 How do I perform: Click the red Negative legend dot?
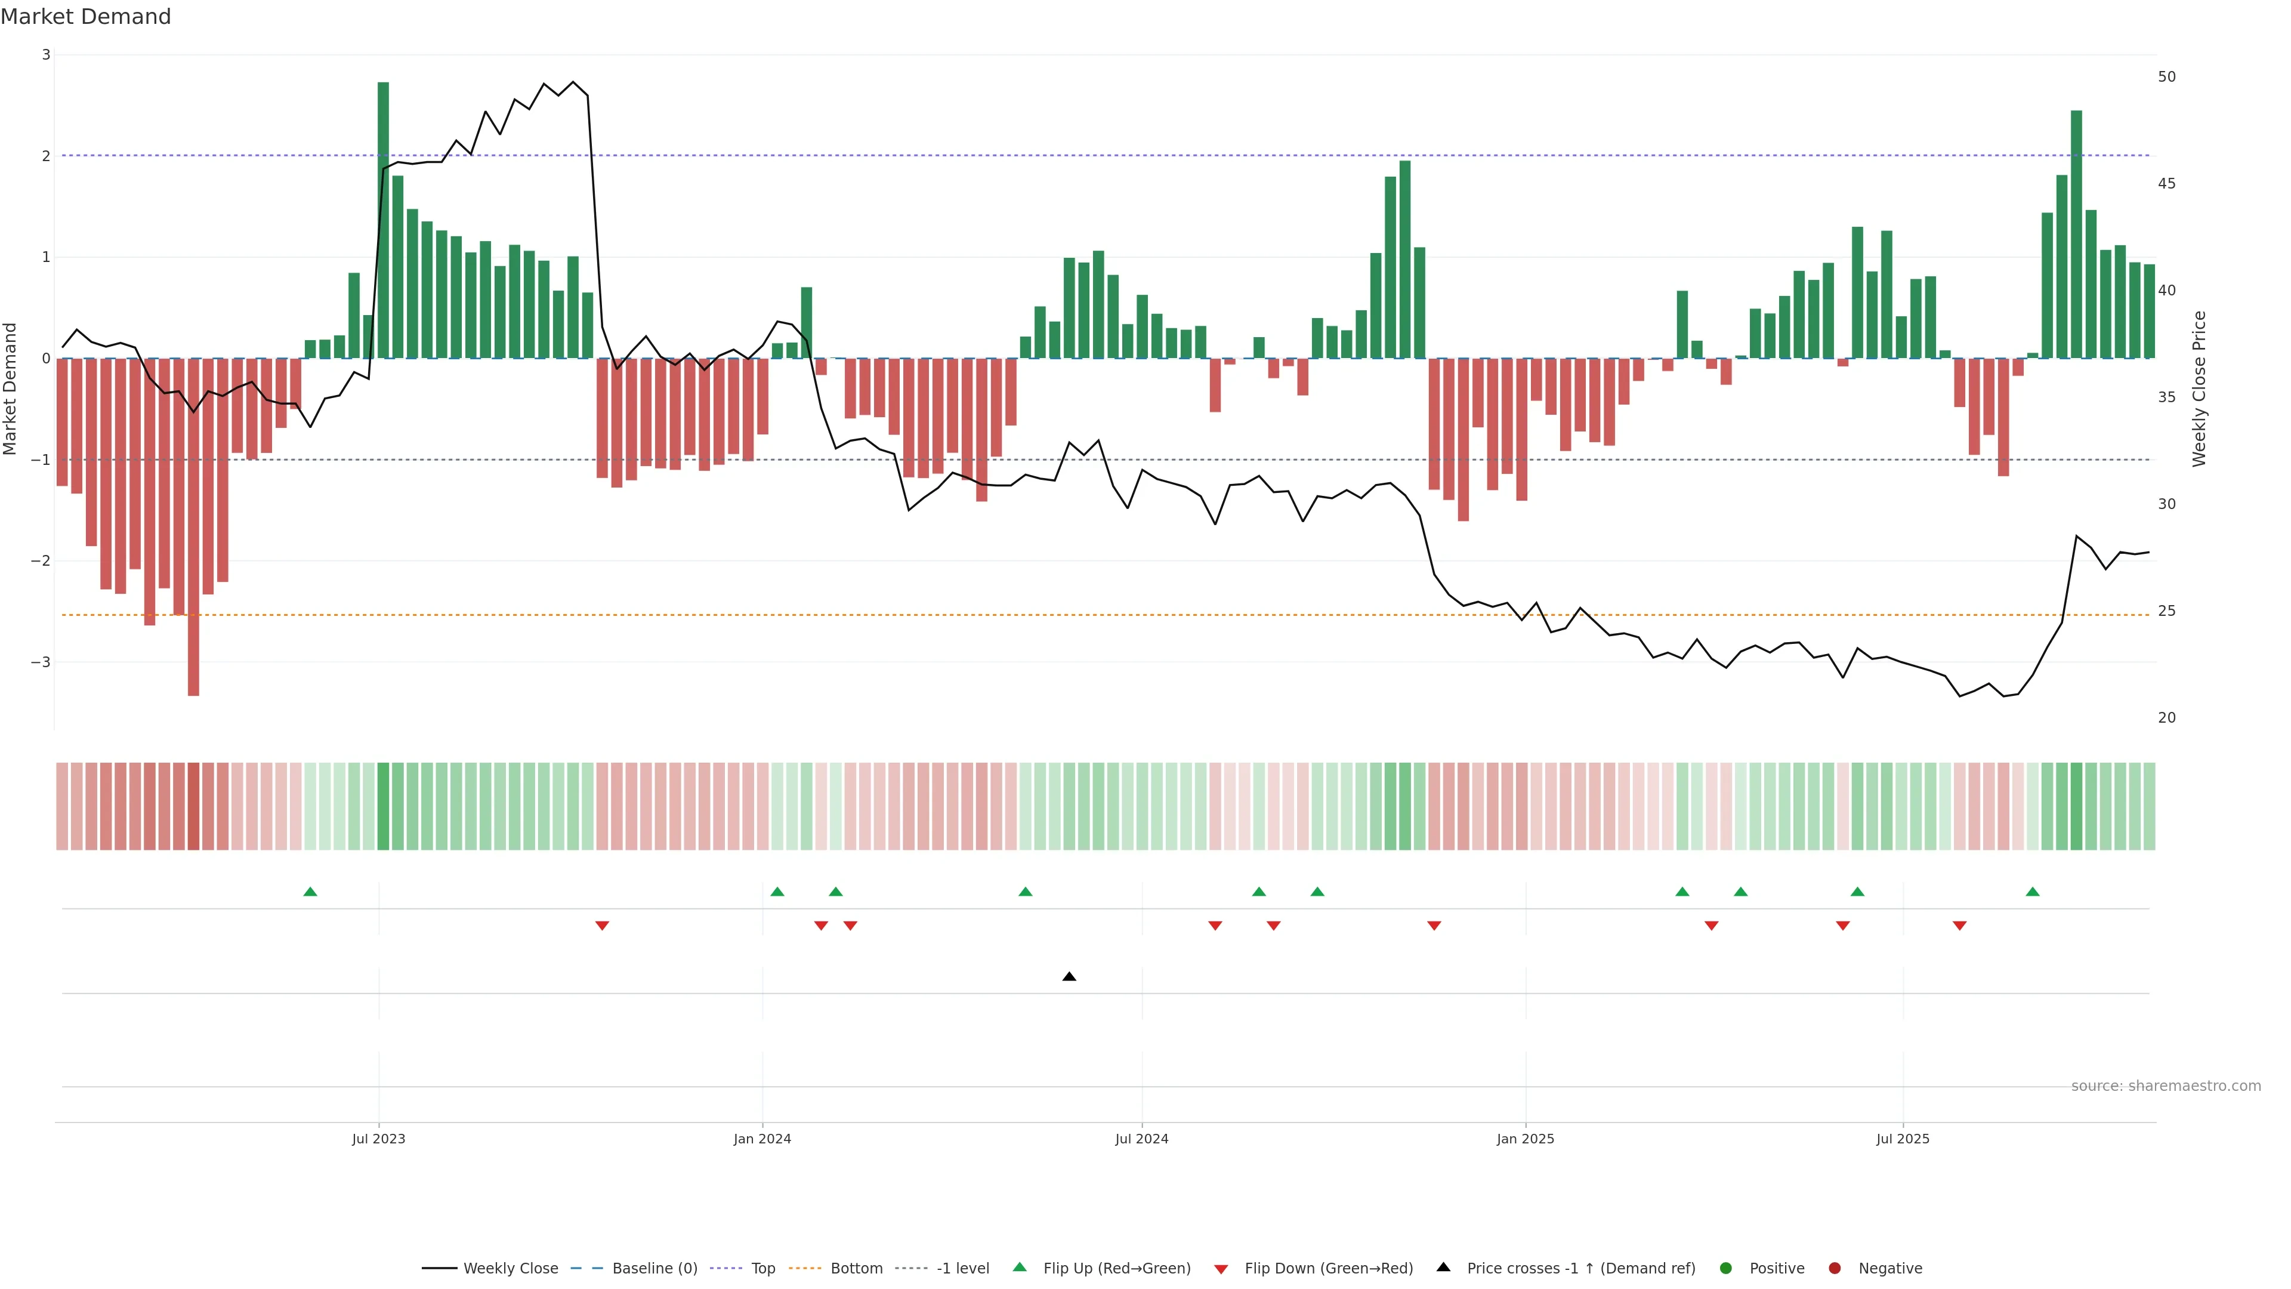(1835, 1268)
